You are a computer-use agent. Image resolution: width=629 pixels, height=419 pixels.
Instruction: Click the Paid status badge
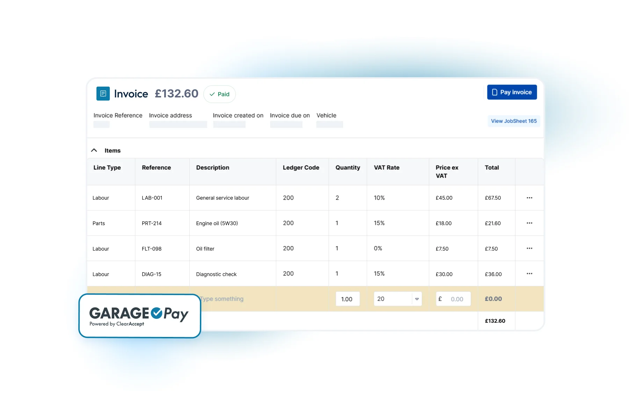(219, 94)
